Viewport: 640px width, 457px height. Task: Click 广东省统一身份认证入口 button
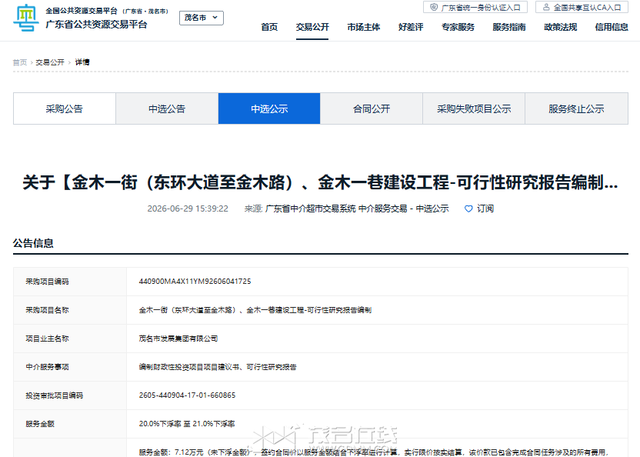[475, 8]
